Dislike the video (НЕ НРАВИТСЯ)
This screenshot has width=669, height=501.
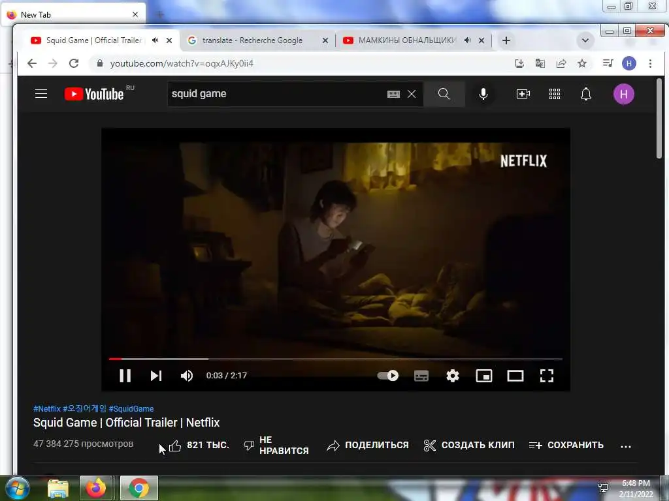pyautogui.click(x=276, y=446)
